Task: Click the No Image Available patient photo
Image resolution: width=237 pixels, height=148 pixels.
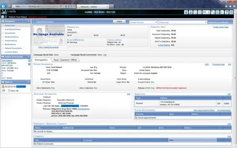Action: click(49, 35)
